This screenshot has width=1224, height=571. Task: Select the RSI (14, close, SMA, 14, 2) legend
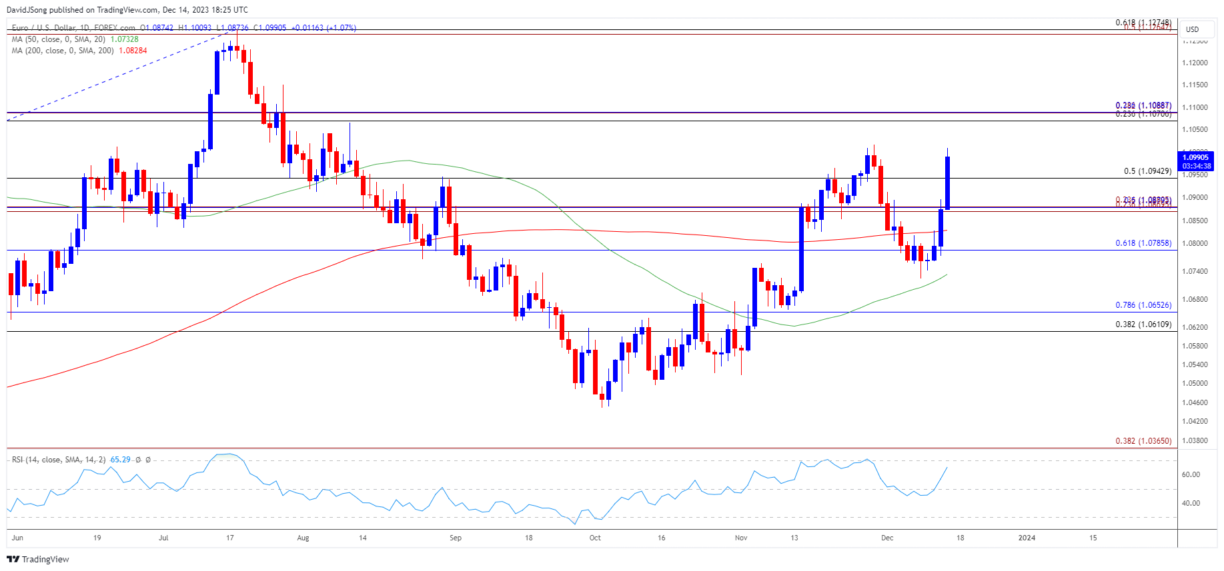point(59,460)
